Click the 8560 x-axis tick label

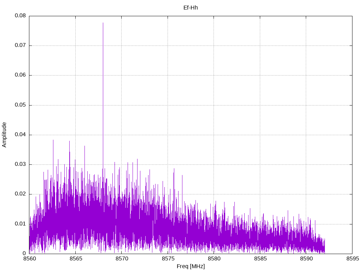click(x=29, y=259)
